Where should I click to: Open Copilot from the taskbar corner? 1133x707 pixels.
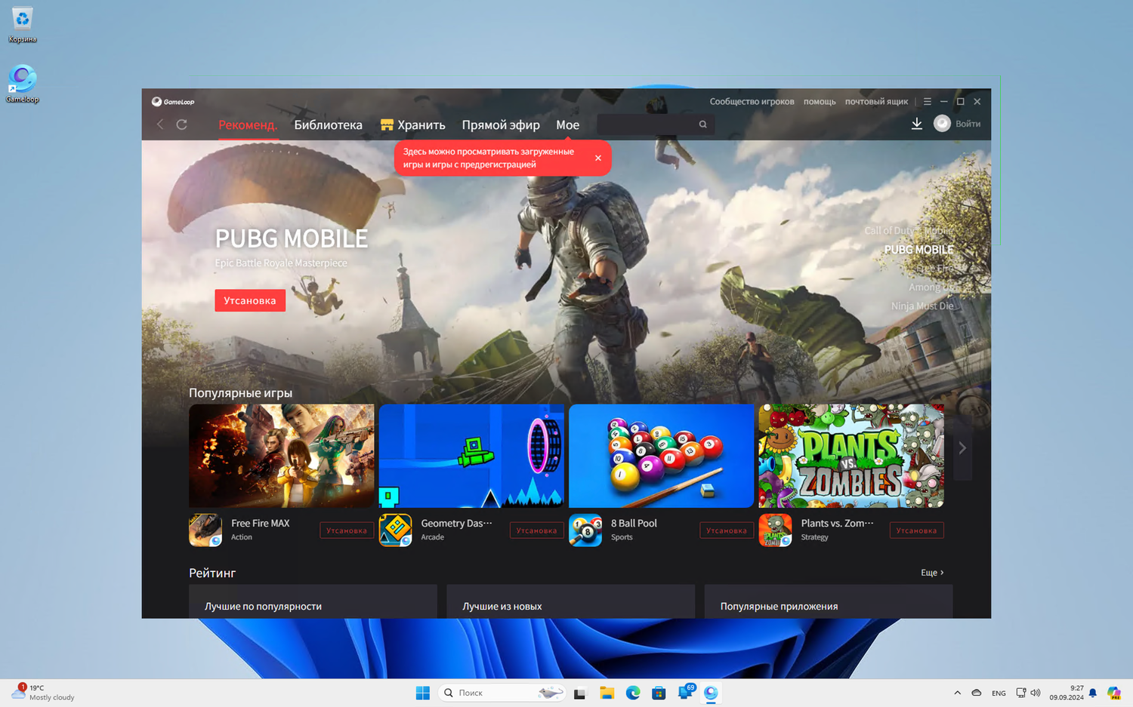pyautogui.click(x=1114, y=693)
